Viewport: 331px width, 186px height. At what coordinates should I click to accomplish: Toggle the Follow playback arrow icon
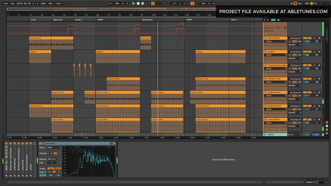[x=110, y=3]
